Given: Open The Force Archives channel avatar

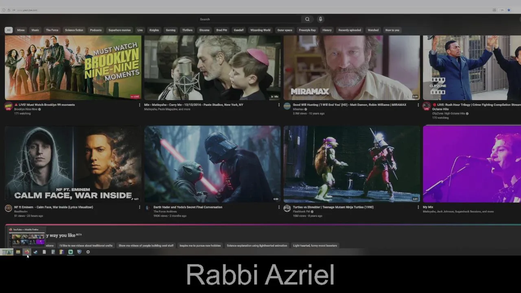Looking at the screenshot, I should click(x=147, y=208).
